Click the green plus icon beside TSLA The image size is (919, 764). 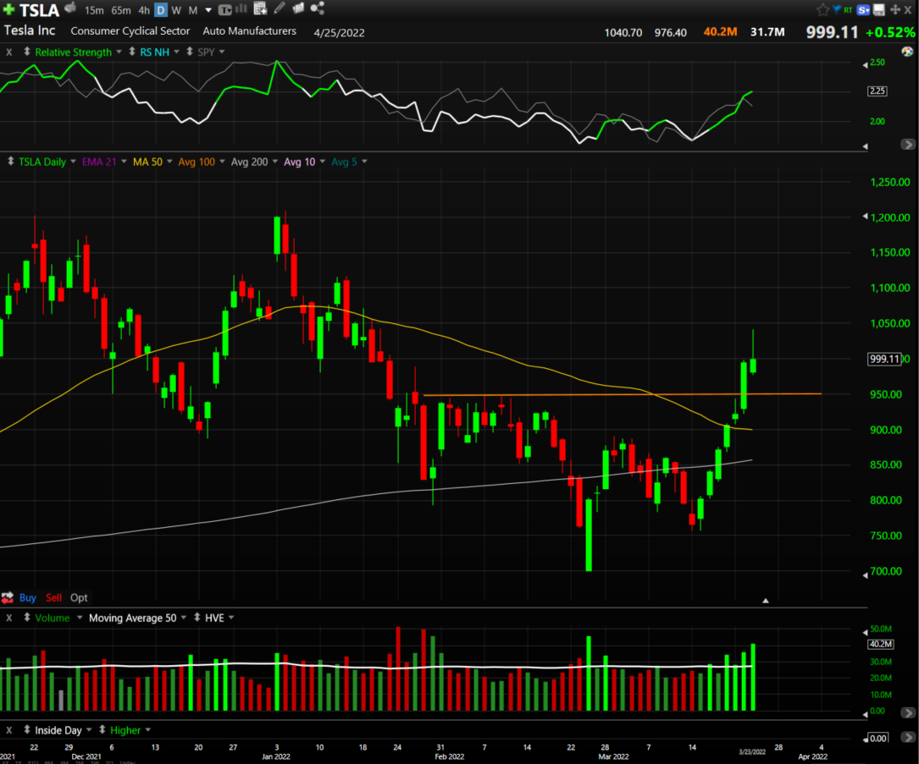click(x=8, y=9)
